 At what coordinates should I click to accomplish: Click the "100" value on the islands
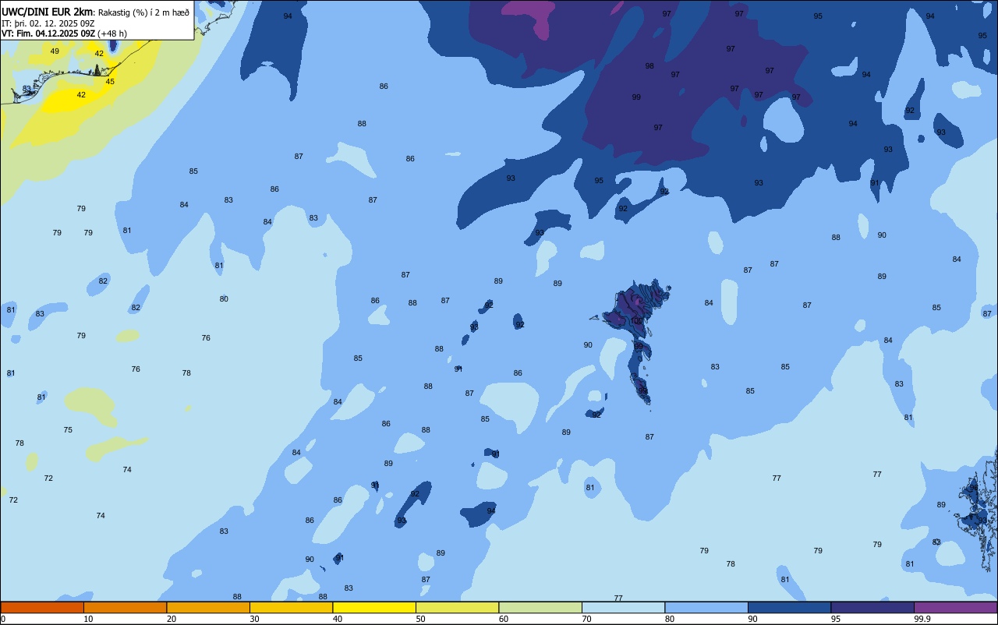636,321
